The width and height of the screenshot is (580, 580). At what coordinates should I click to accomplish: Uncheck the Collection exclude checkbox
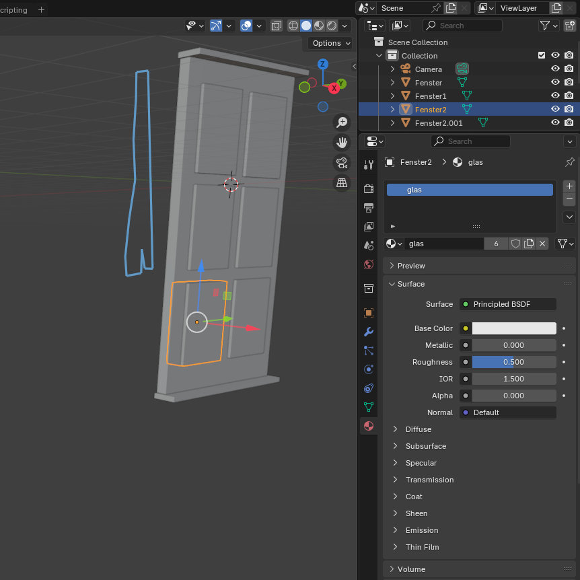[542, 56]
